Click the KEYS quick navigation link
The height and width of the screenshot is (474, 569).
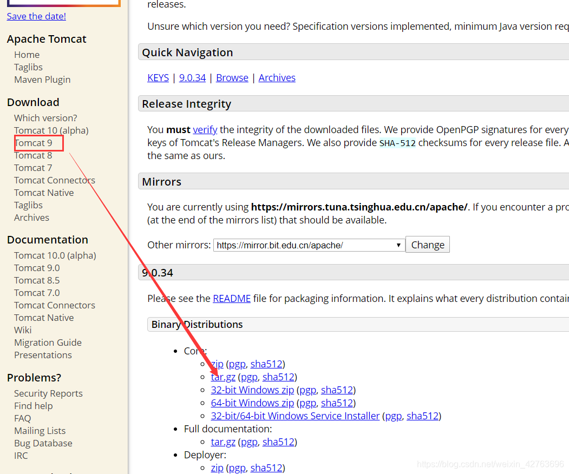pyautogui.click(x=158, y=77)
